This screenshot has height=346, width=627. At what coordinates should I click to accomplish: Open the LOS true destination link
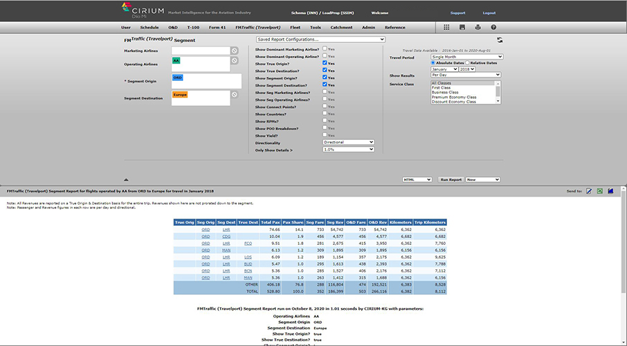[248, 257]
